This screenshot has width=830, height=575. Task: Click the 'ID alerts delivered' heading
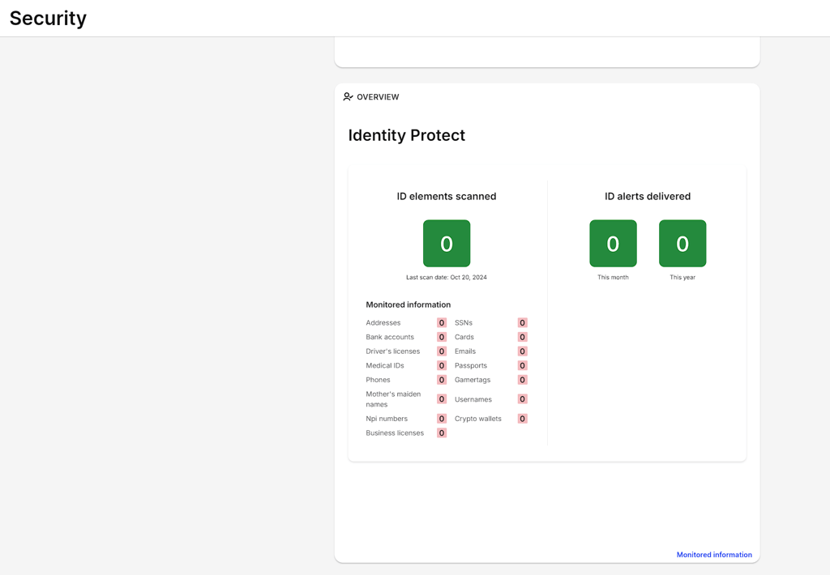point(648,196)
